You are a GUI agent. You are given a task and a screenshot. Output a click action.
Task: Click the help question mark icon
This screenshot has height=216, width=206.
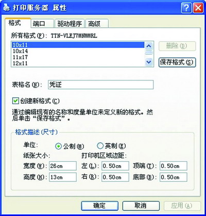coord(186,8)
